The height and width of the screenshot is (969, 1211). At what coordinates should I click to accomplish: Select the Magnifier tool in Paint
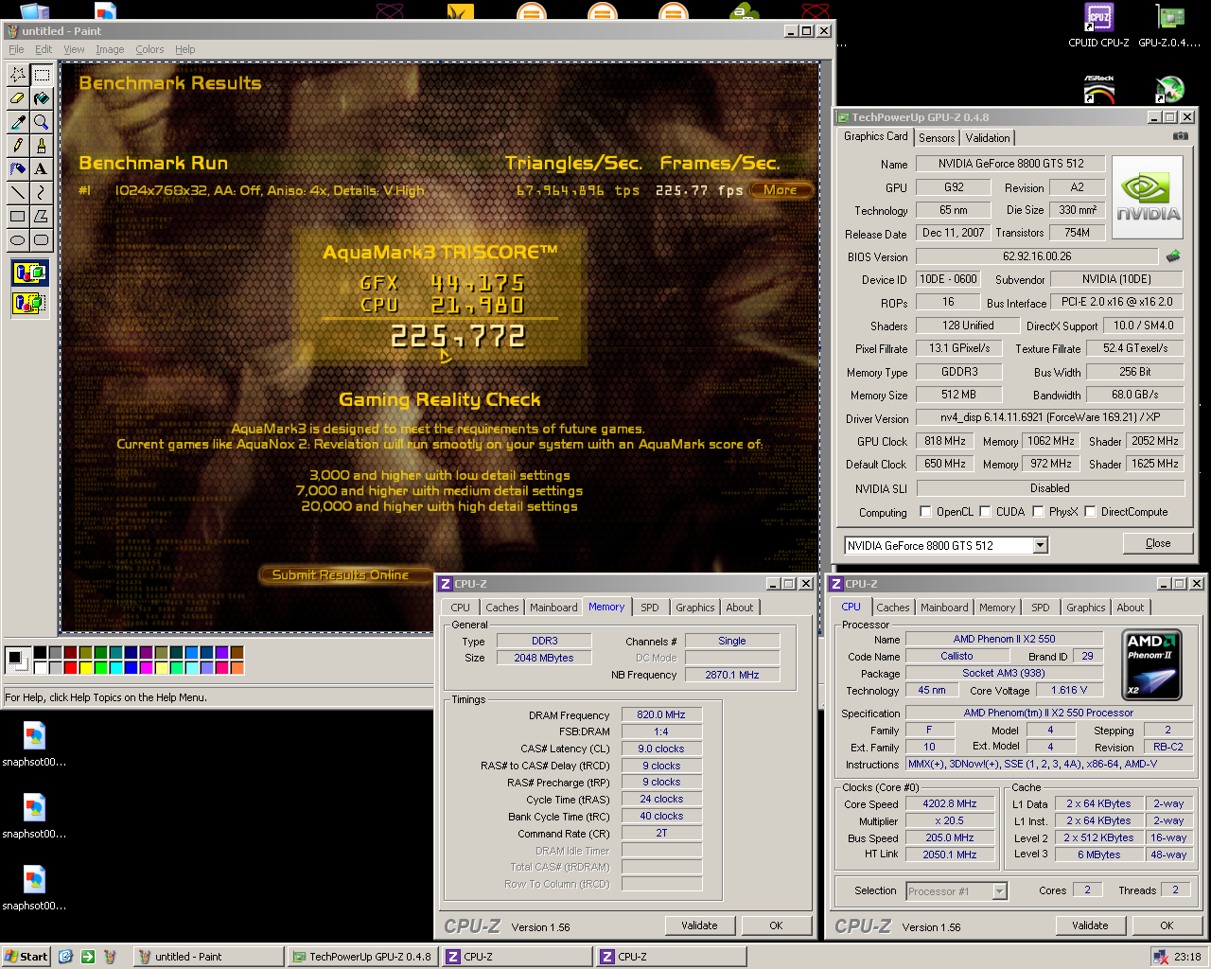(x=42, y=122)
